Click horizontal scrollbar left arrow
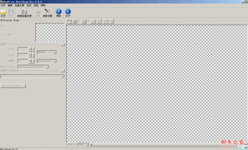Screen dimensions: 248x150 tap(91, 145)
